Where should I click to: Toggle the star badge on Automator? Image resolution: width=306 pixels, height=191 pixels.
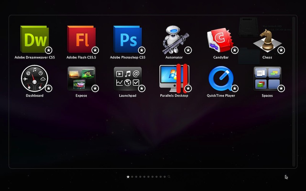(188, 50)
